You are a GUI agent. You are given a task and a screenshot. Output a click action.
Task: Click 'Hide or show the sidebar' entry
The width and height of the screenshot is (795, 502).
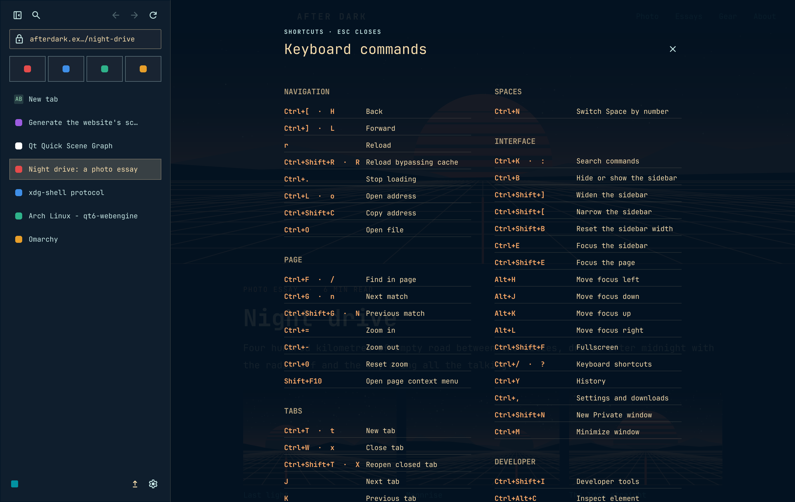[x=588, y=178]
